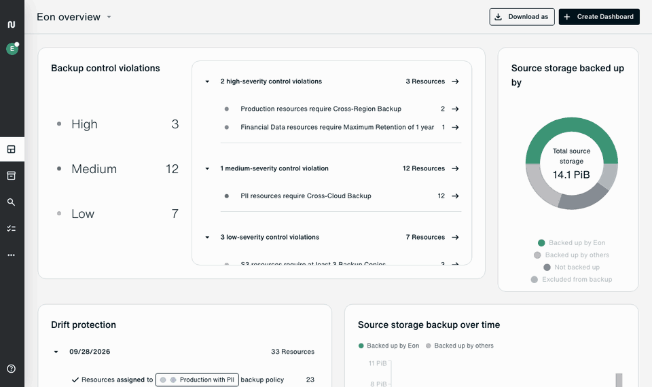Toggle 'Backed up by others' donut legend item
652x387 pixels.
point(571,255)
